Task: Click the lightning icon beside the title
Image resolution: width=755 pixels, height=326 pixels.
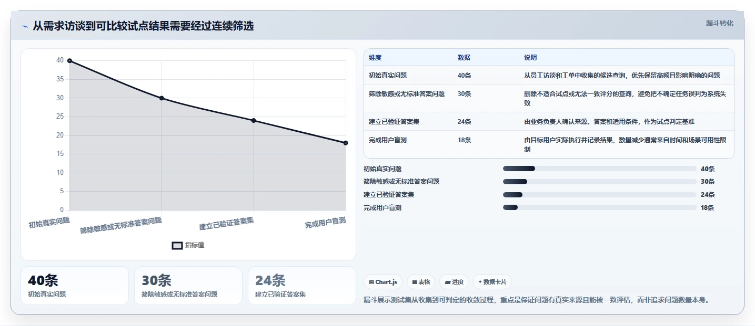Action: [25, 26]
